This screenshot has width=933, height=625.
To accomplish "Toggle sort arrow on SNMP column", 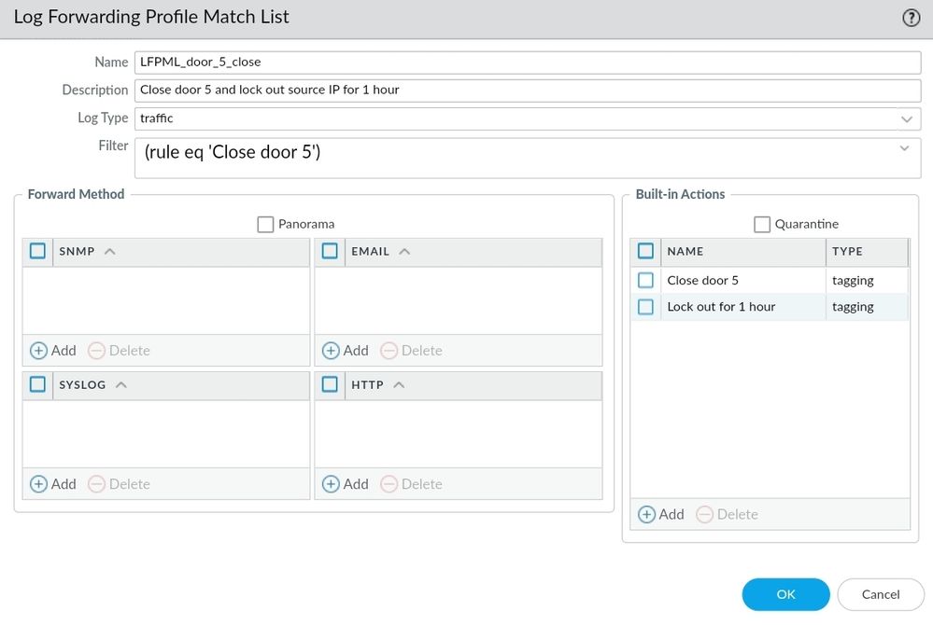I will pos(110,251).
